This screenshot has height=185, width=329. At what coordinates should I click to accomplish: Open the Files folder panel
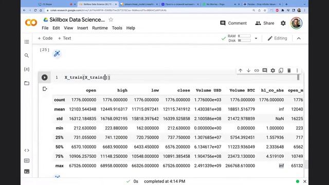point(27,83)
